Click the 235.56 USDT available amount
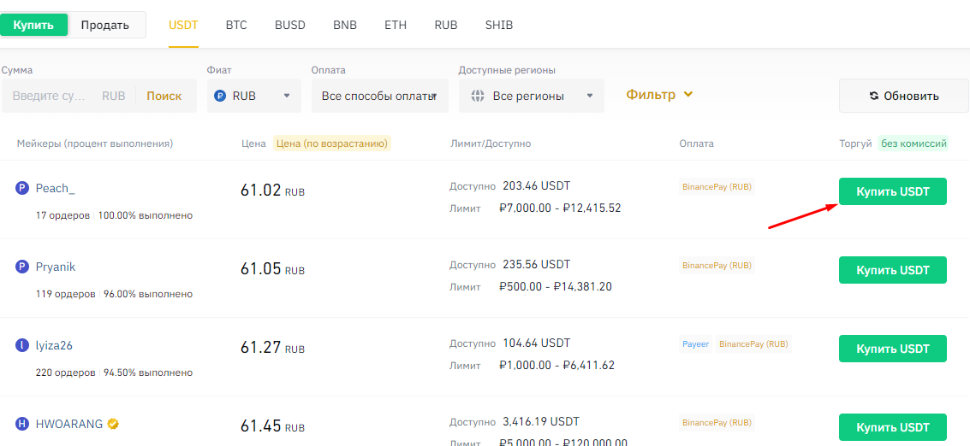This screenshot has width=970, height=446. coord(536,264)
